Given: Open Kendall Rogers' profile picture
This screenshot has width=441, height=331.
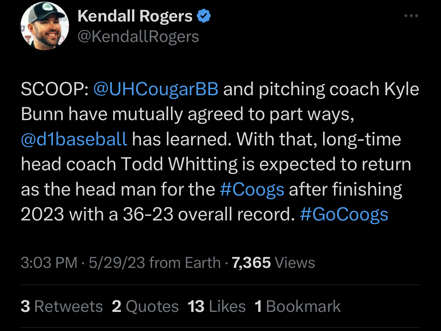Looking at the screenshot, I should 45,26.
